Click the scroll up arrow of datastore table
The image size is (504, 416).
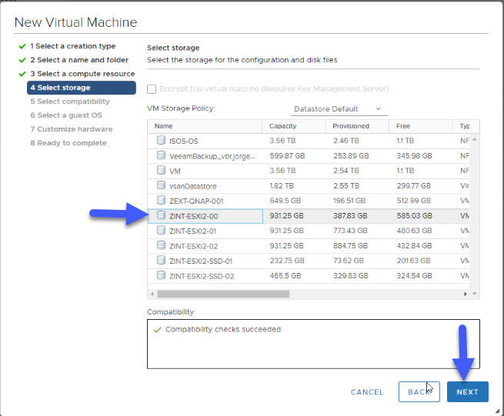pos(475,139)
